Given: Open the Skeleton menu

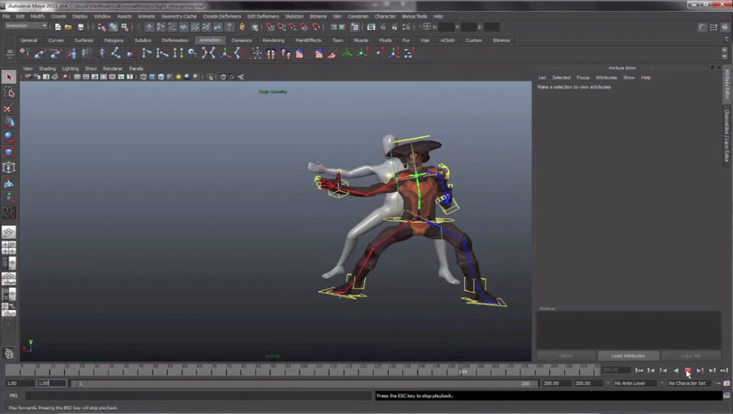Looking at the screenshot, I should point(294,16).
